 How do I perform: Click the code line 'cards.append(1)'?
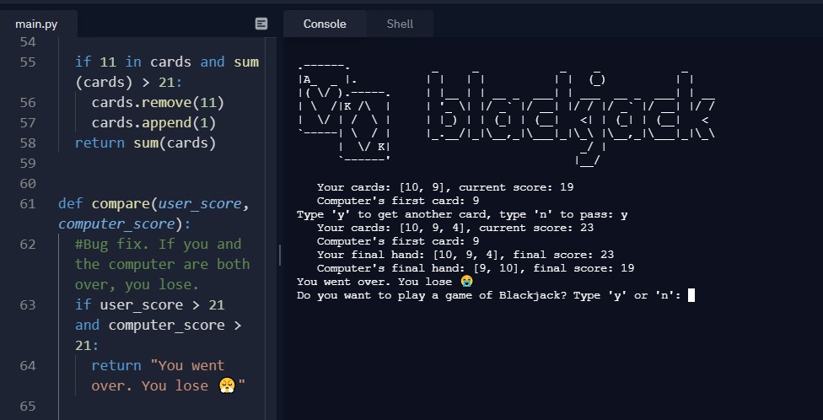[x=153, y=122]
